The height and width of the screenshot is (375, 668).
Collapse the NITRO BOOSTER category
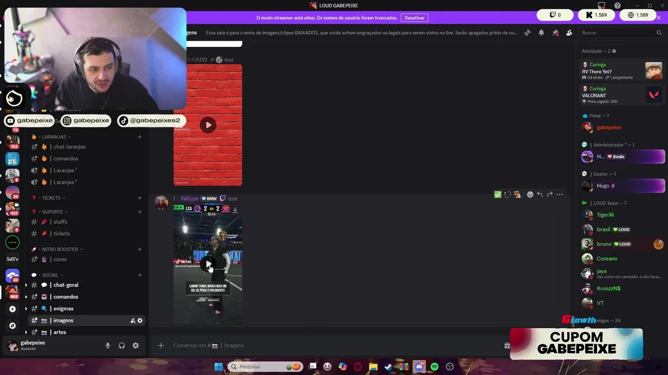pyautogui.click(x=60, y=249)
